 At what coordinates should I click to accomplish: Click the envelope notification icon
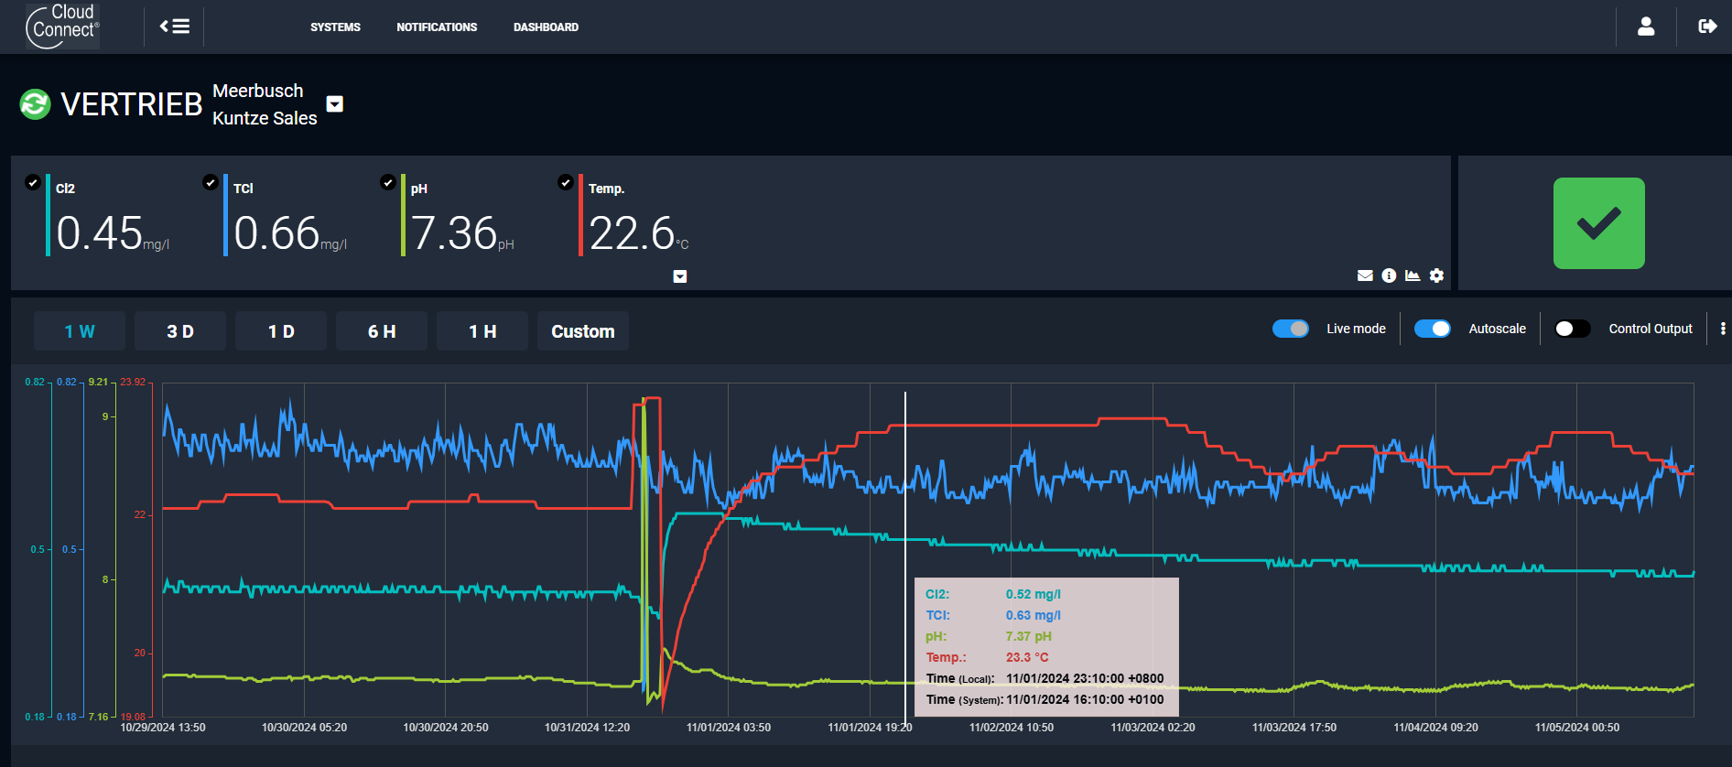coord(1365,275)
